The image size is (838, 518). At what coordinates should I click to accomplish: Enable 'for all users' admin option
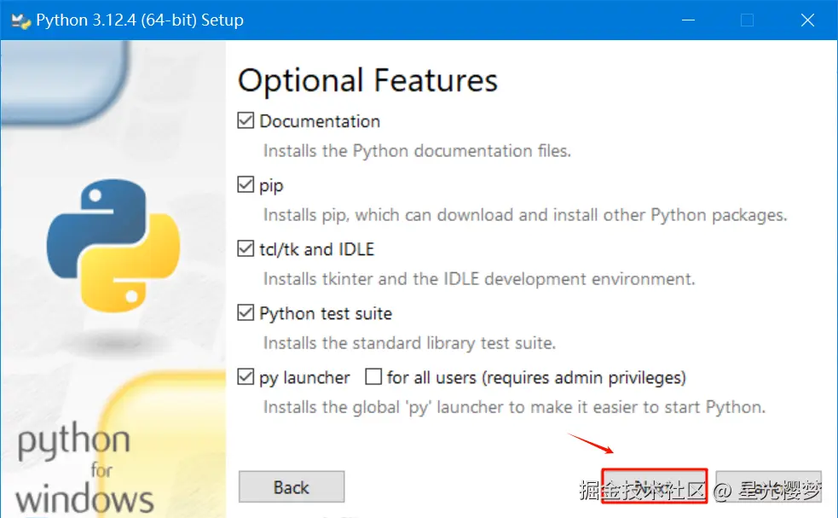click(373, 377)
